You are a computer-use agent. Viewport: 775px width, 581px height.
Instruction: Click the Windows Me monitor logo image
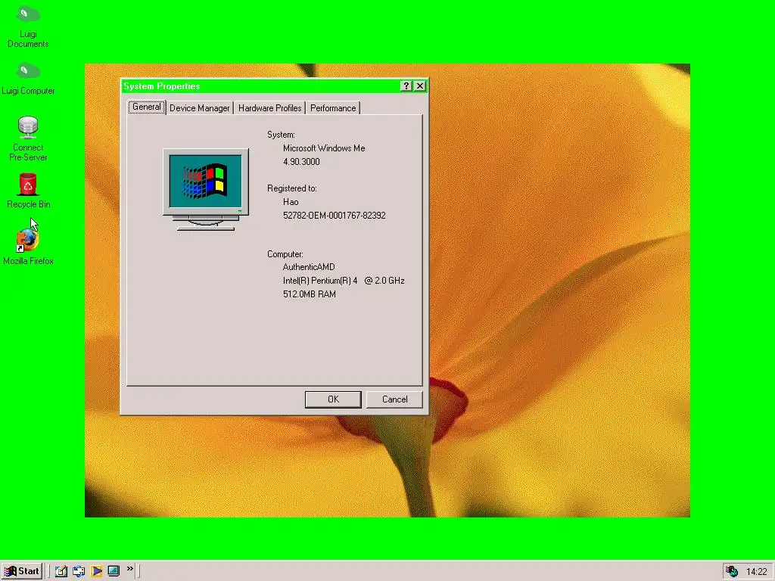[206, 190]
